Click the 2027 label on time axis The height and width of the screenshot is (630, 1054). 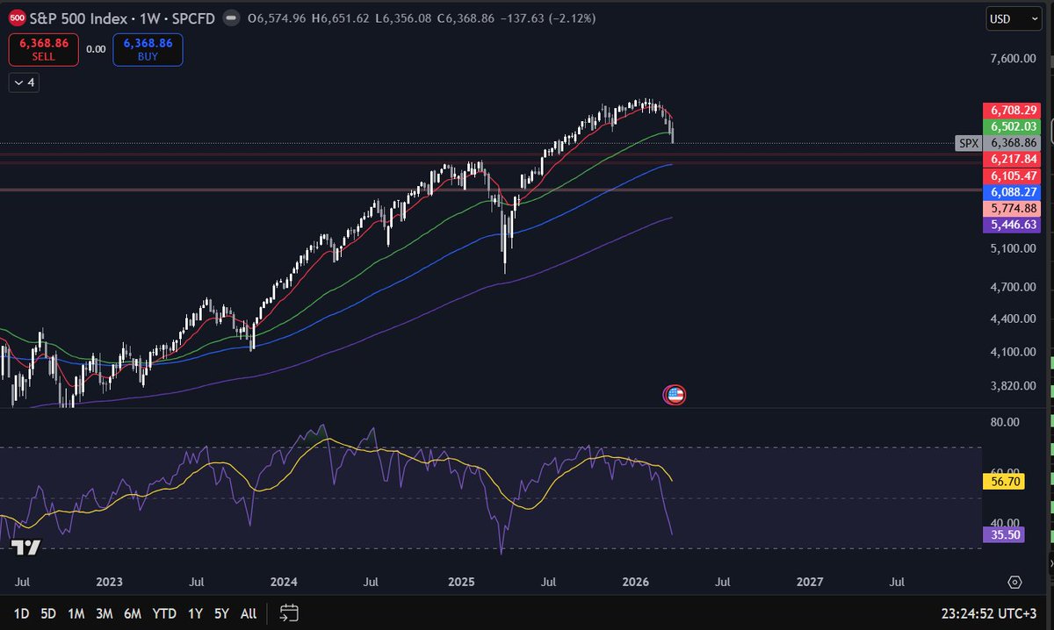coord(810,582)
